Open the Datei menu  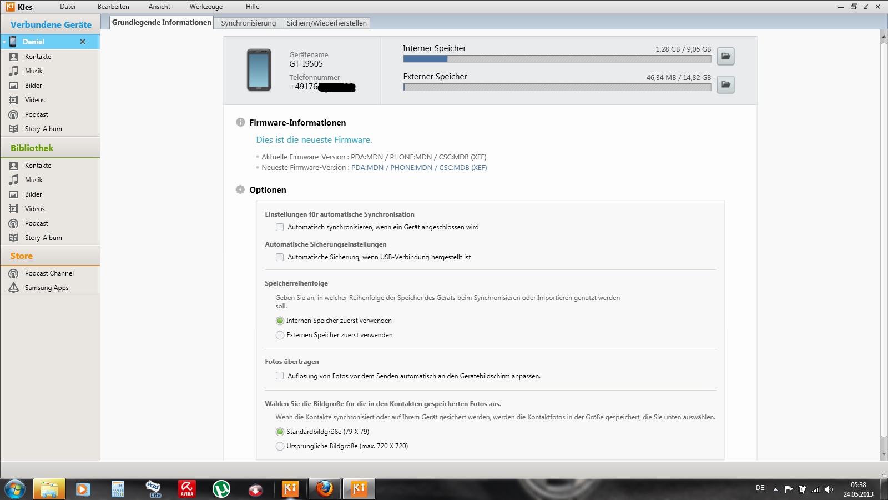click(68, 7)
